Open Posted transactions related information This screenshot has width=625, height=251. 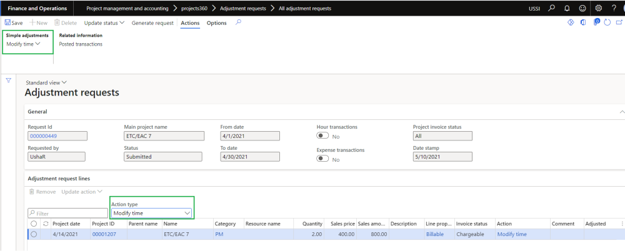point(81,44)
